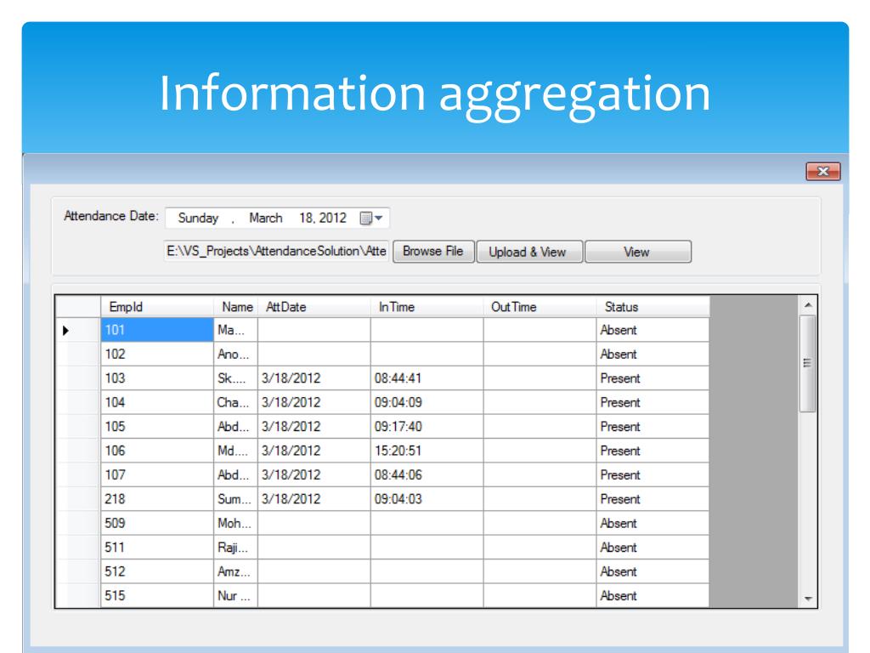Click Status cell Present in row 106
Image resolution: width=870 pixels, height=653 pixels.
pyautogui.click(x=653, y=451)
